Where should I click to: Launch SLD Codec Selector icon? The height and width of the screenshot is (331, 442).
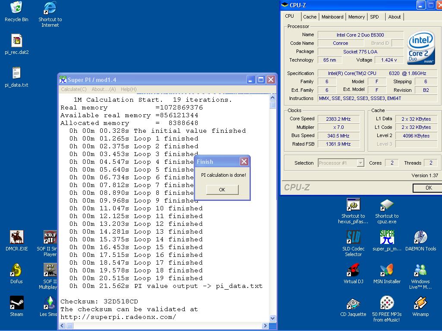pyautogui.click(x=353, y=244)
